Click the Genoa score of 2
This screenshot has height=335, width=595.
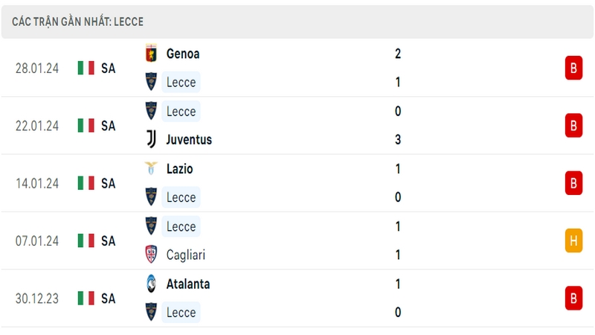[x=398, y=54]
